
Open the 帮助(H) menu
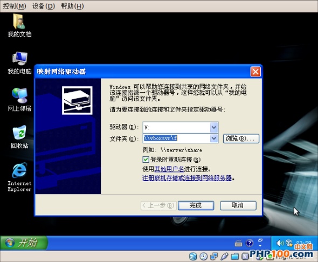tap(72, 6)
